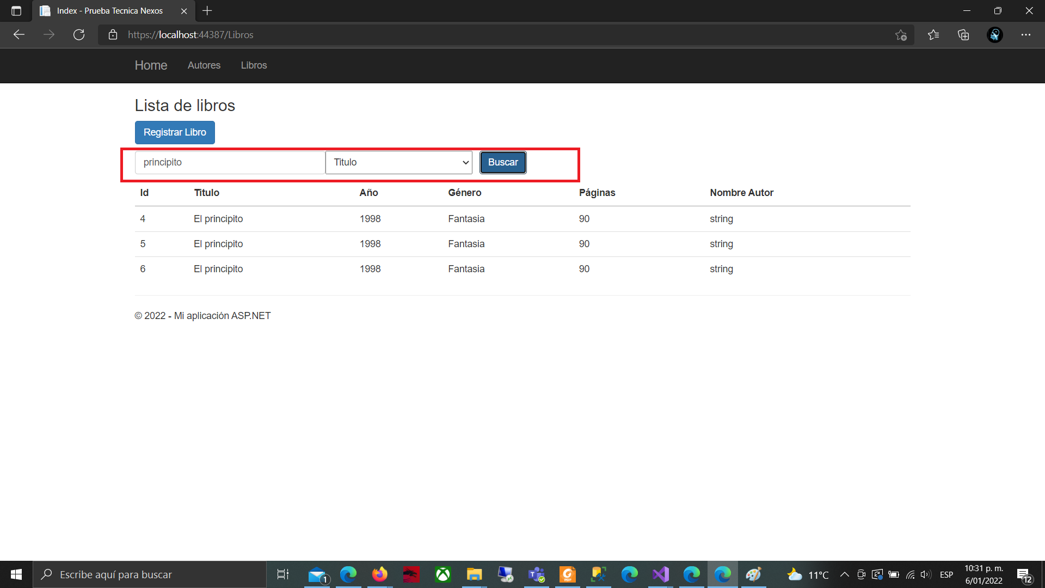
Task: Open the browser settings menu
Action: coord(1026,34)
